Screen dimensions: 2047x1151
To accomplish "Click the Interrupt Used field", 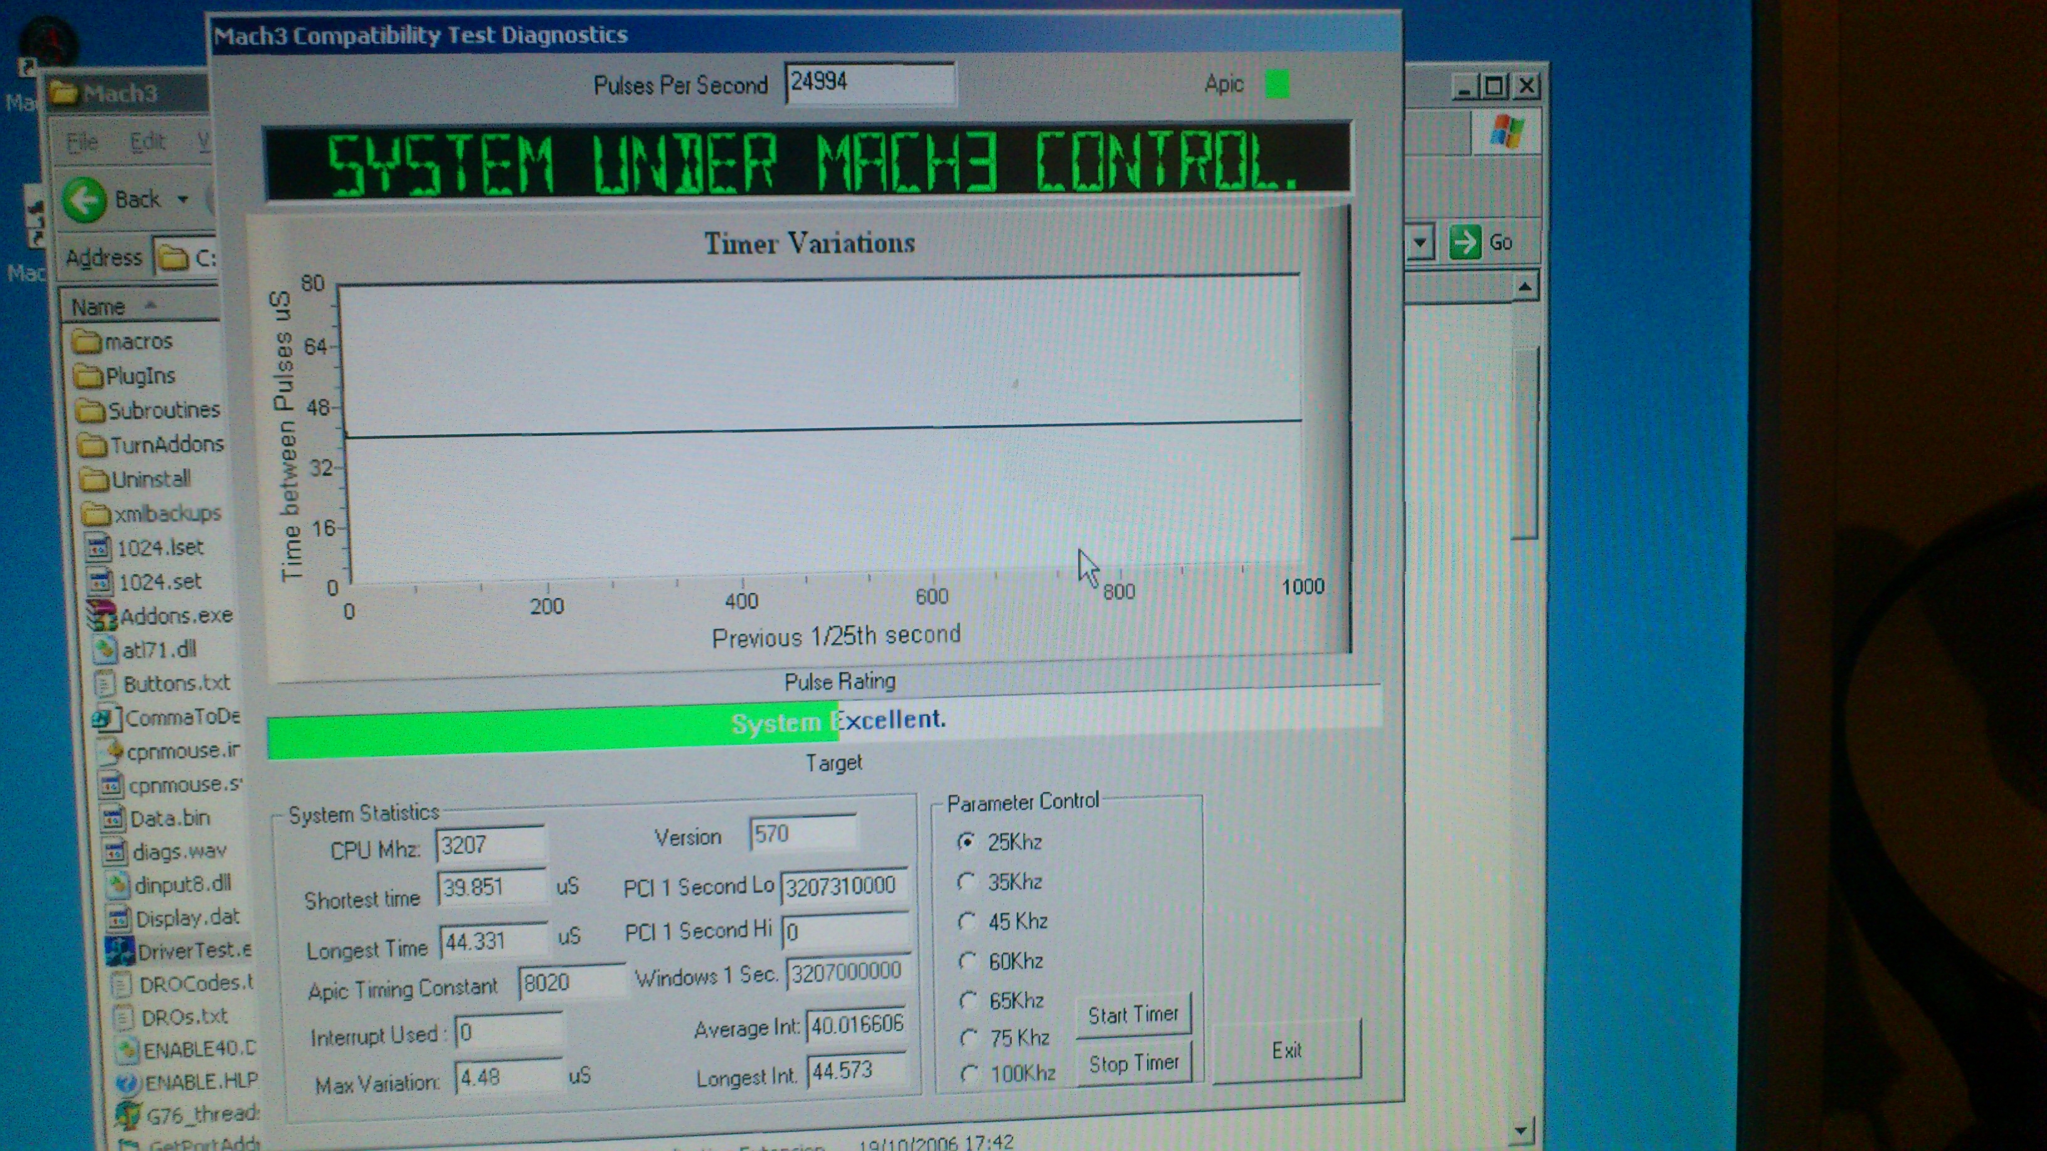I will pos(509,1032).
